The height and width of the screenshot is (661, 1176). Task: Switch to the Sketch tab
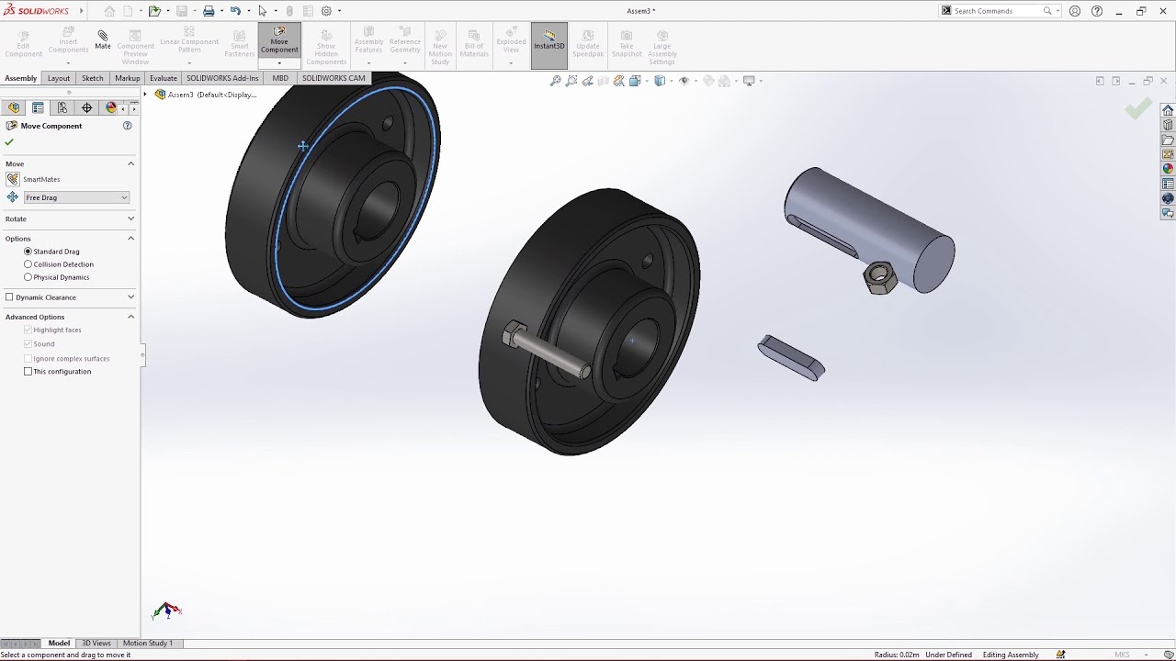(x=93, y=78)
